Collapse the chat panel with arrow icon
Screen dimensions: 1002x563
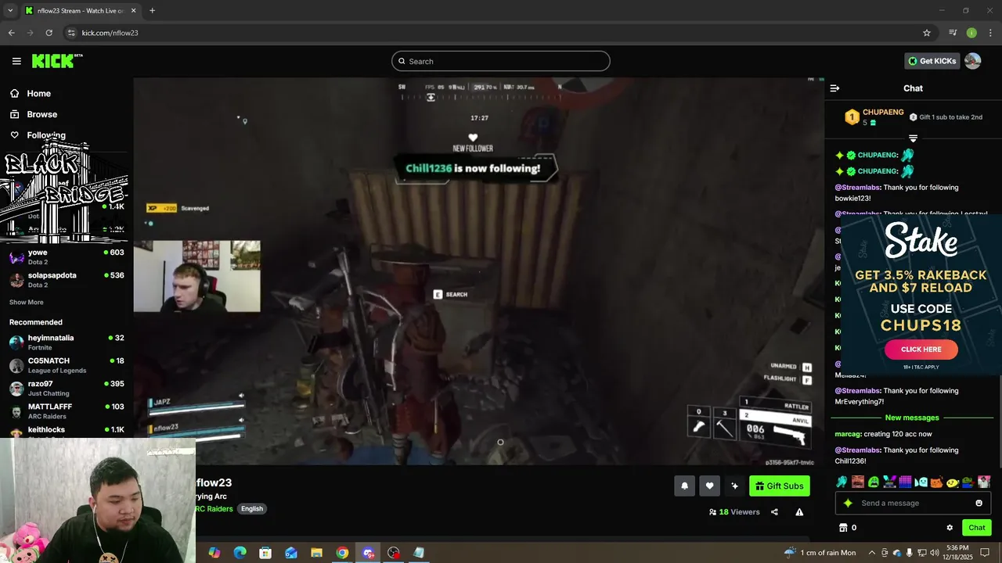click(834, 88)
